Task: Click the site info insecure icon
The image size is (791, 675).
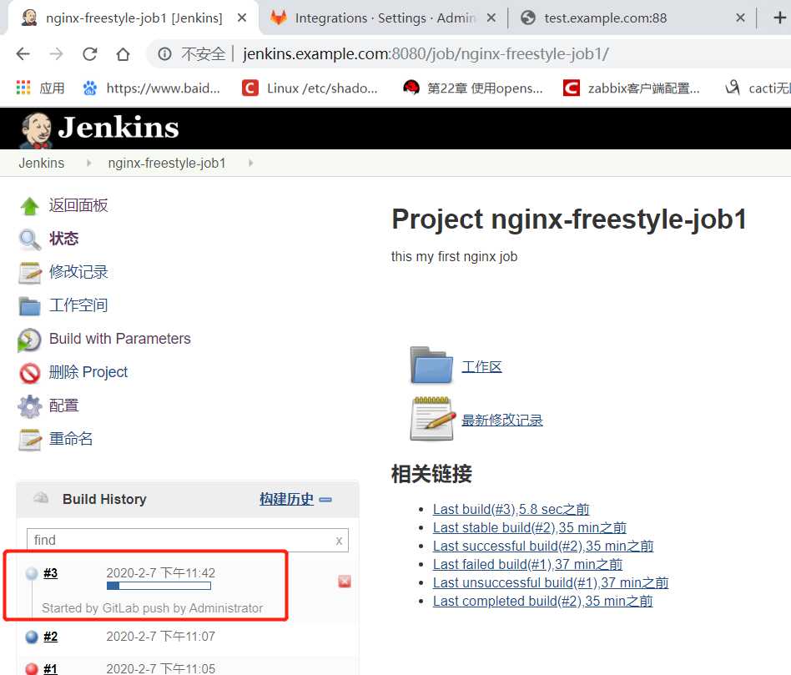Action: [164, 53]
